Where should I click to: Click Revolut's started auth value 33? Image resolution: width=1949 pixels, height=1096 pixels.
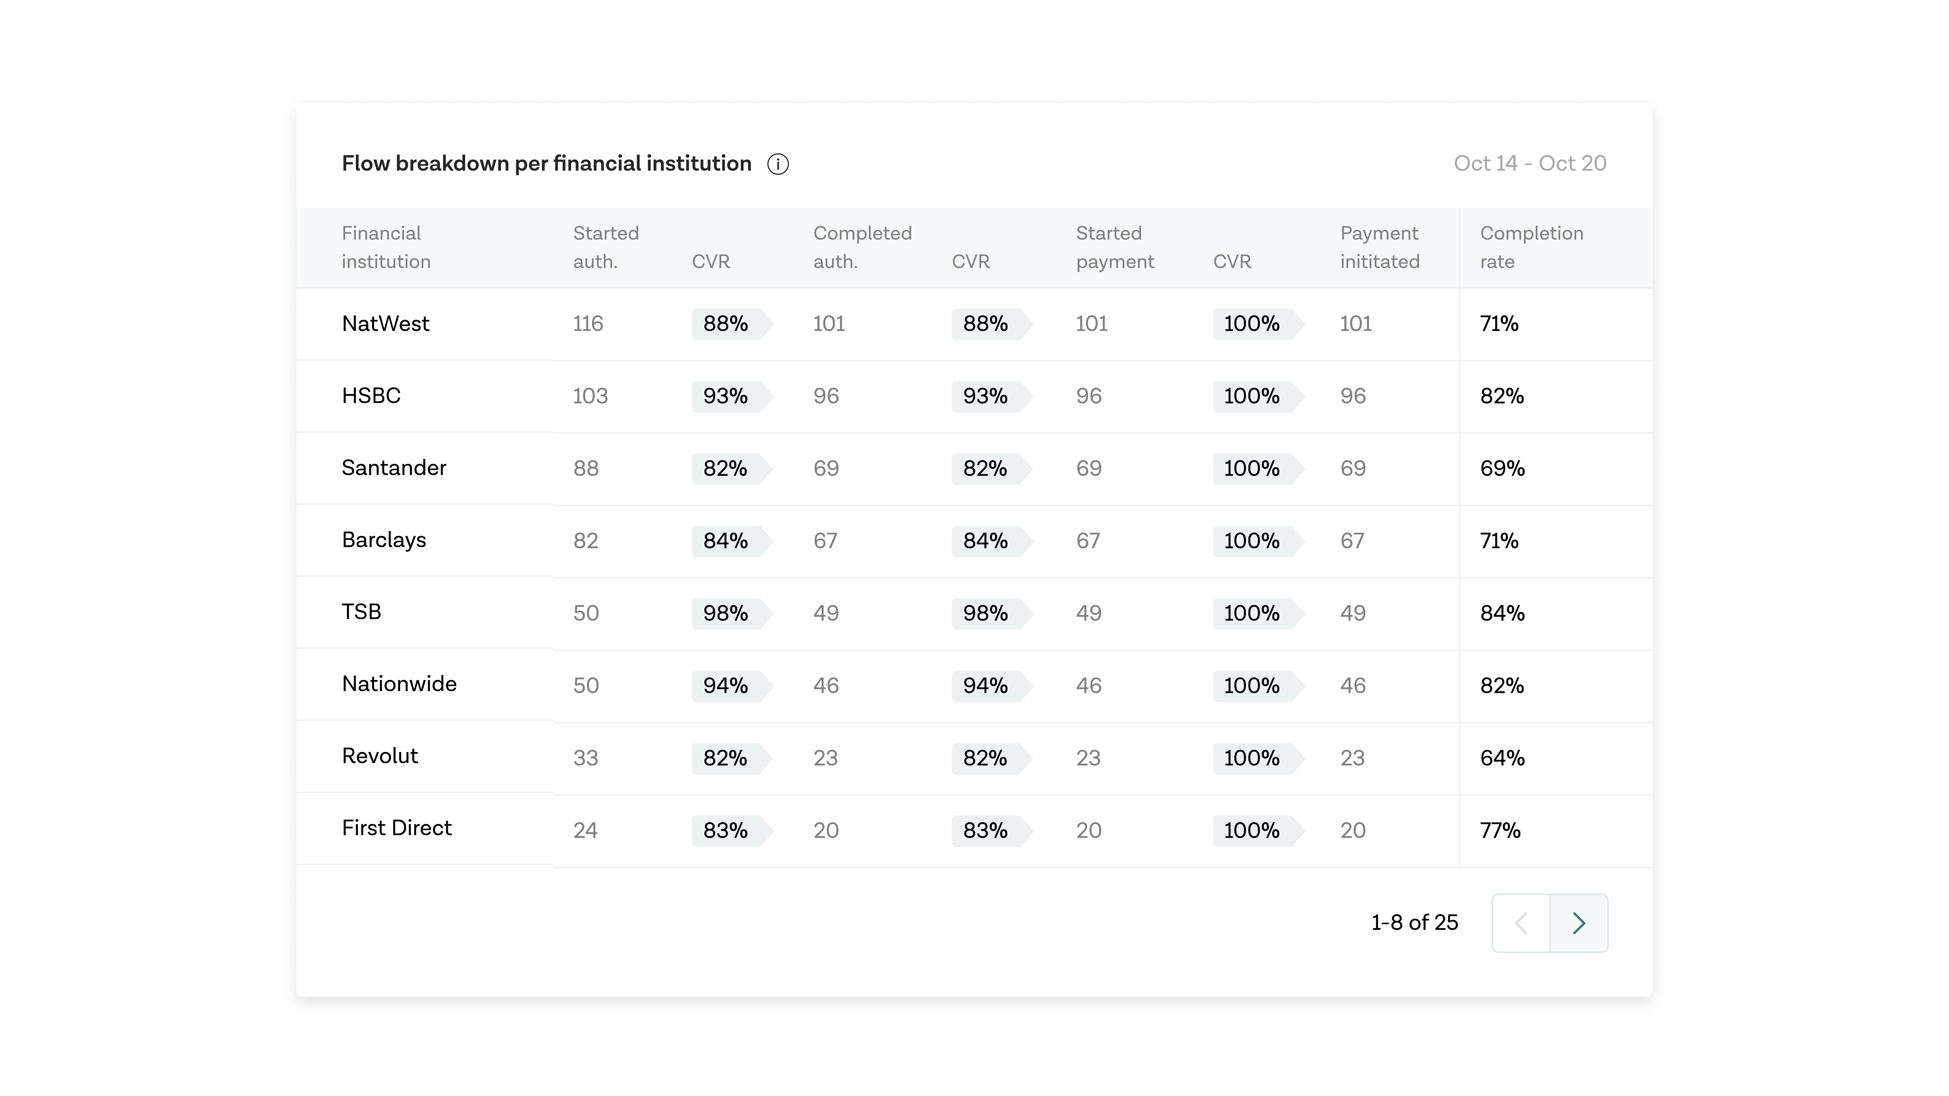(x=586, y=758)
